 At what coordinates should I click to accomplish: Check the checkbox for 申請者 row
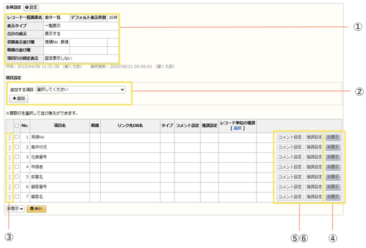point(17,167)
